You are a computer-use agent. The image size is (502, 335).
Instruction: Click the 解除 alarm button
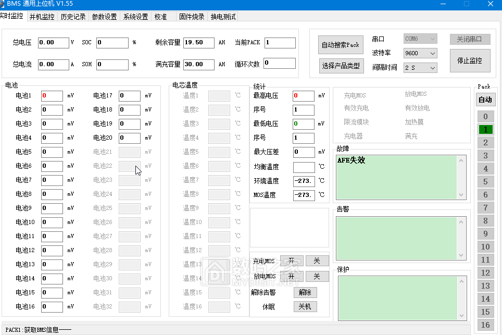click(305, 292)
